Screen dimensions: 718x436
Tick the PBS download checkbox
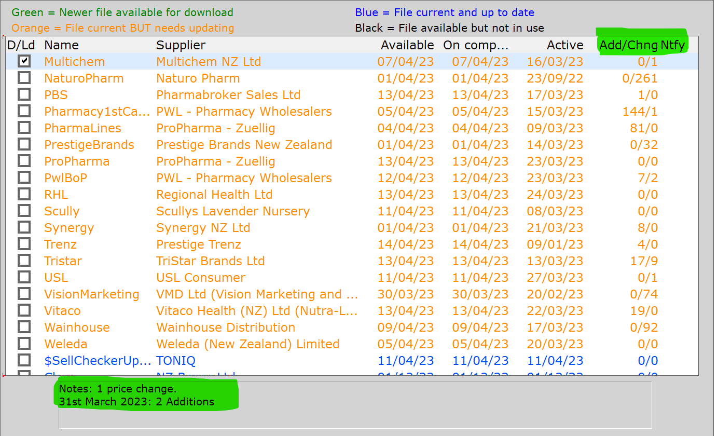(x=24, y=94)
